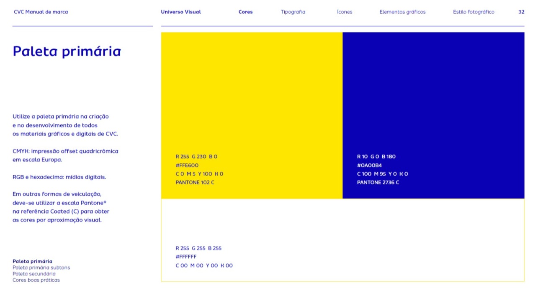Select the #0A00B4 hex code text
The width and height of the screenshot is (538, 288).
pyautogui.click(x=369, y=166)
